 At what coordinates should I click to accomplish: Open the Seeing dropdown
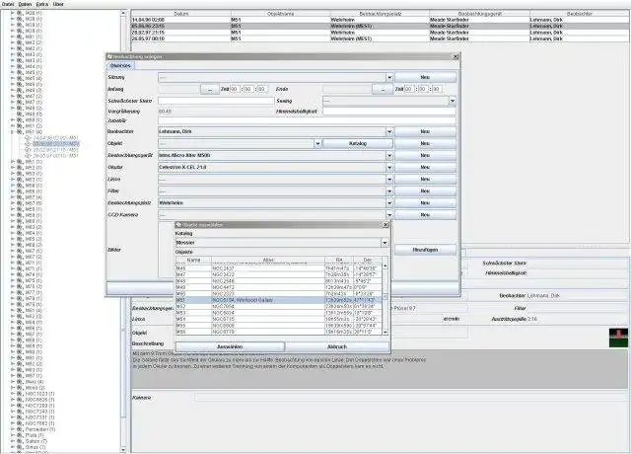pyautogui.click(x=453, y=101)
